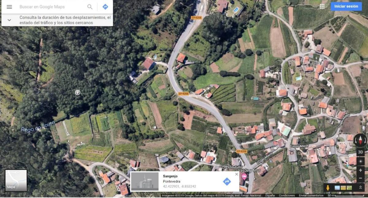Switch to Mapa layer view
Image resolution: width=368 pixels, height=198 pixels.
pos(16,181)
